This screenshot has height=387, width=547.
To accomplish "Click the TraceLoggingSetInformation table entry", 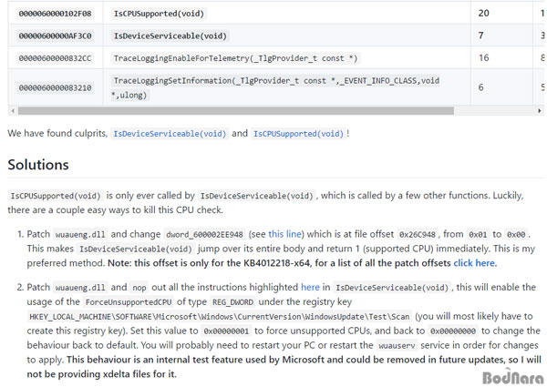I will pos(275,87).
